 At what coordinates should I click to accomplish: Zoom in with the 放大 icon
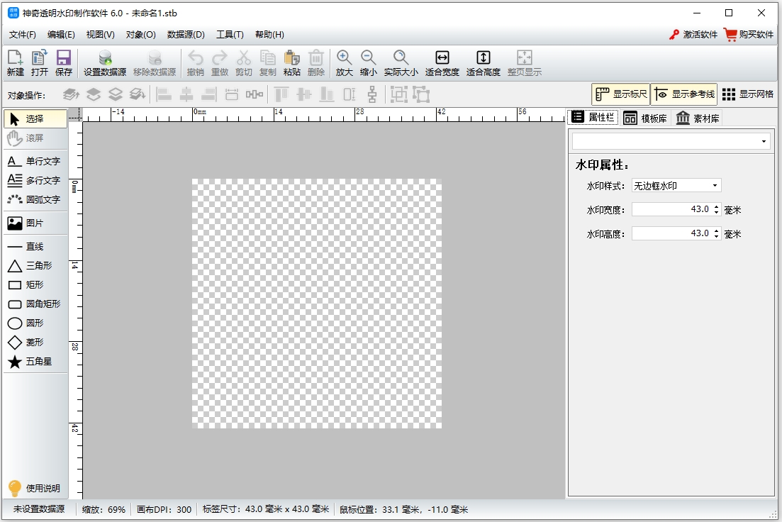[345, 63]
